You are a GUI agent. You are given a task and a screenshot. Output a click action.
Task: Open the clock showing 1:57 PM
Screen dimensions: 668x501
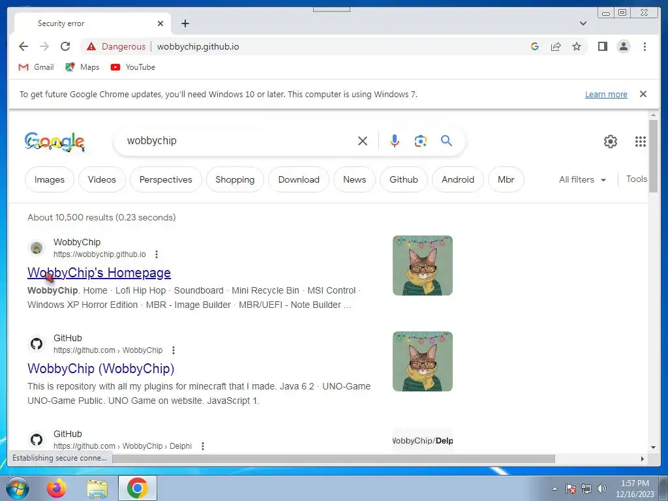(x=635, y=489)
